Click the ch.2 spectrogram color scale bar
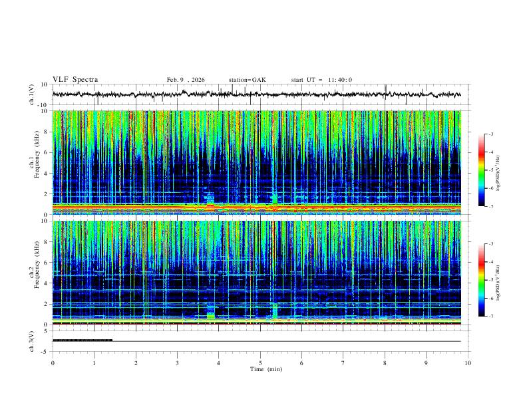527x407 pixels. (481, 280)
